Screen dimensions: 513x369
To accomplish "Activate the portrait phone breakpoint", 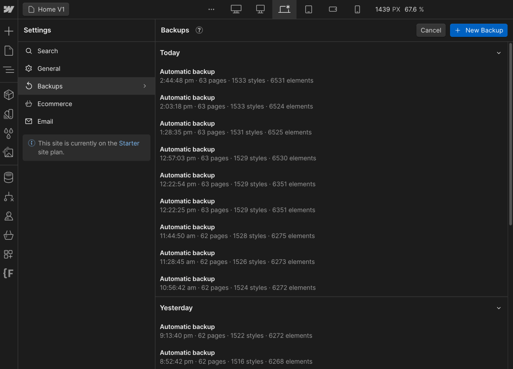I will click(x=357, y=9).
